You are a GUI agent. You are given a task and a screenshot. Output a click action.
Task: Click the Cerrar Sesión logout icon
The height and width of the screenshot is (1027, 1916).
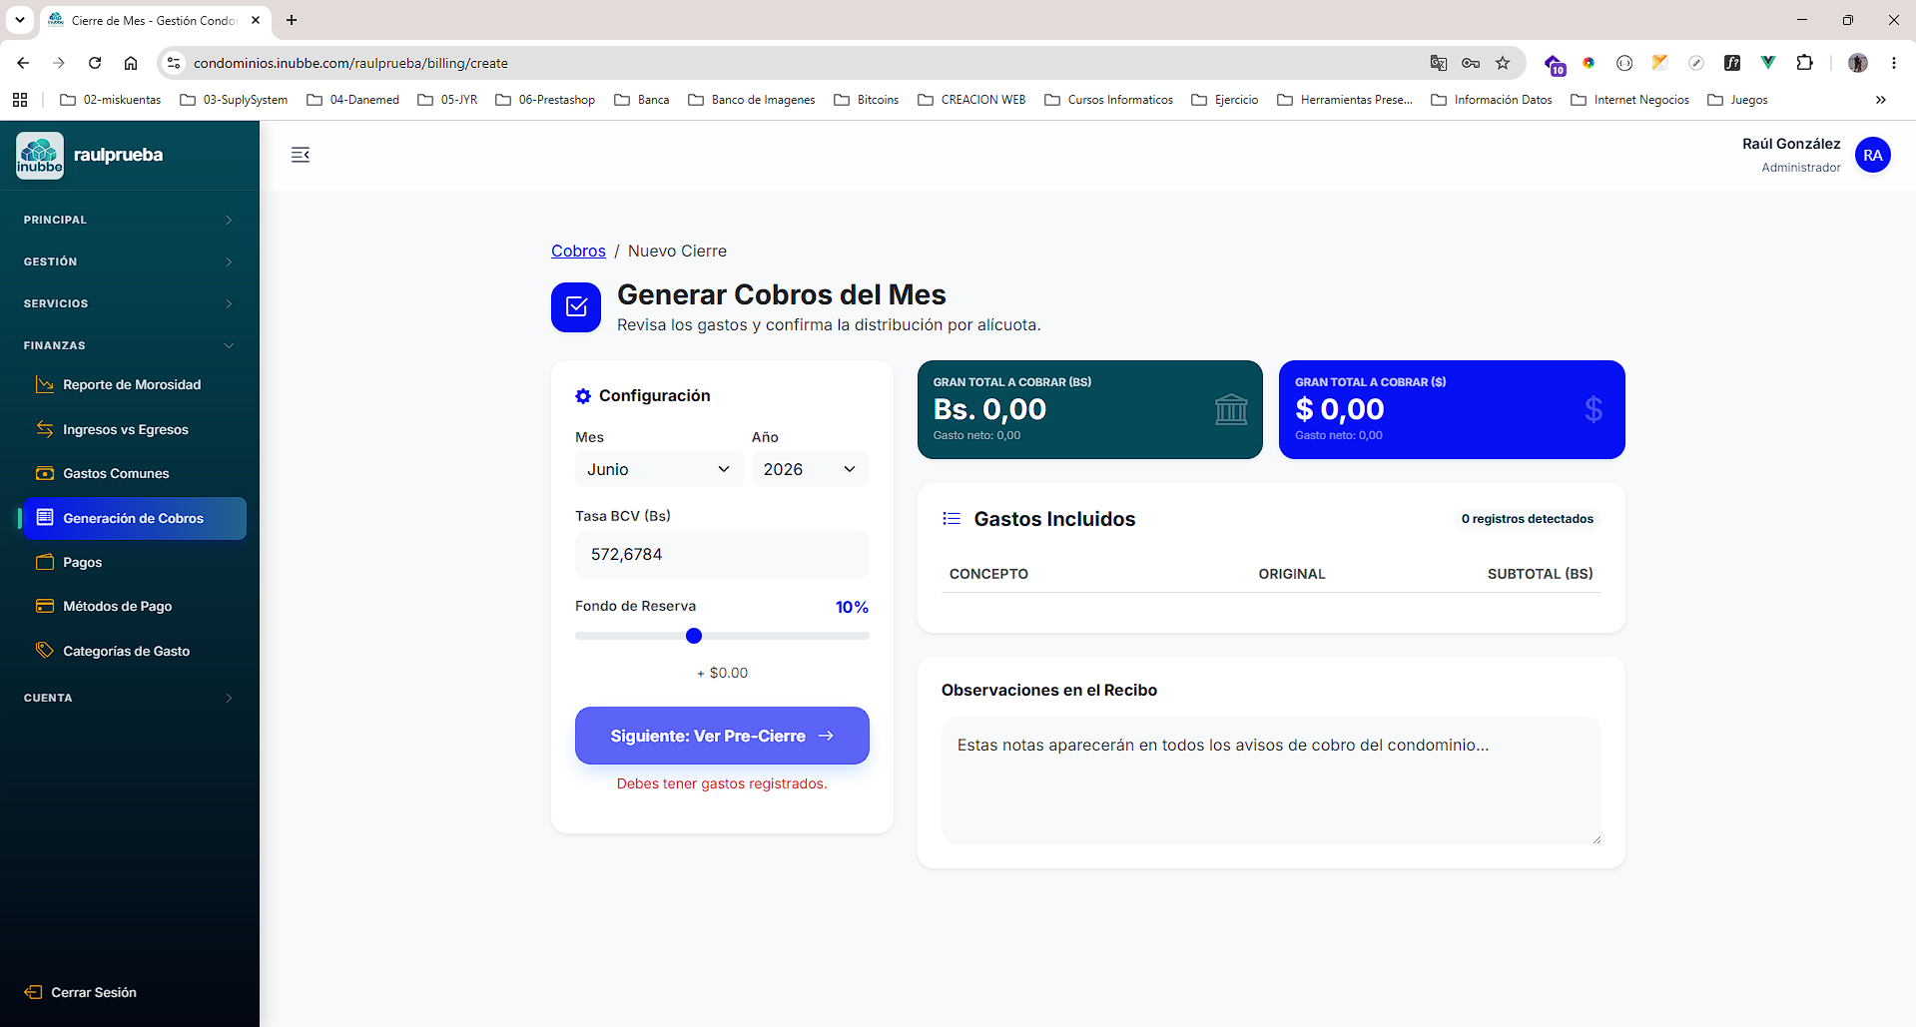pyautogui.click(x=33, y=992)
